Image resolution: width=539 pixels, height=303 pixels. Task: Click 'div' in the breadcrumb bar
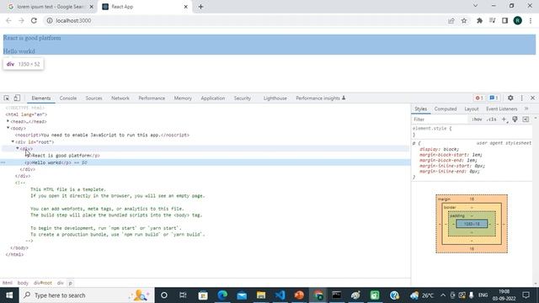click(60, 283)
